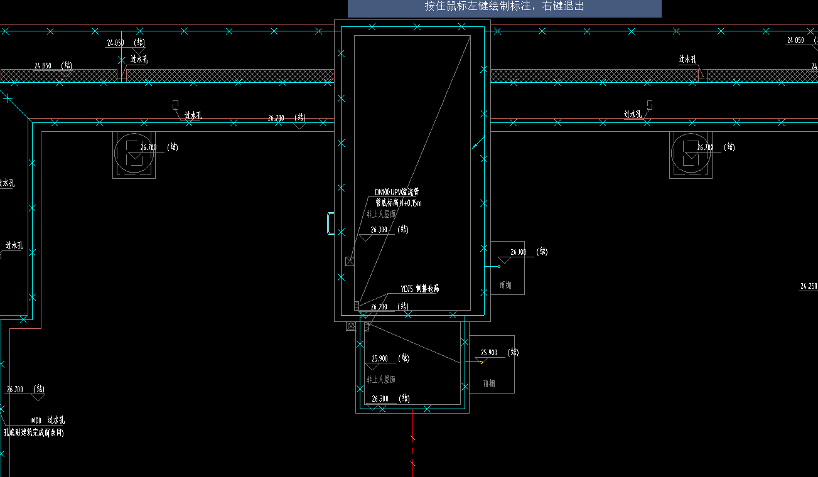The height and width of the screenshot is (477, 818).
Task: Select the 26.300 (结) mark under upper 非上人屋面
Action: pos(390,230)
